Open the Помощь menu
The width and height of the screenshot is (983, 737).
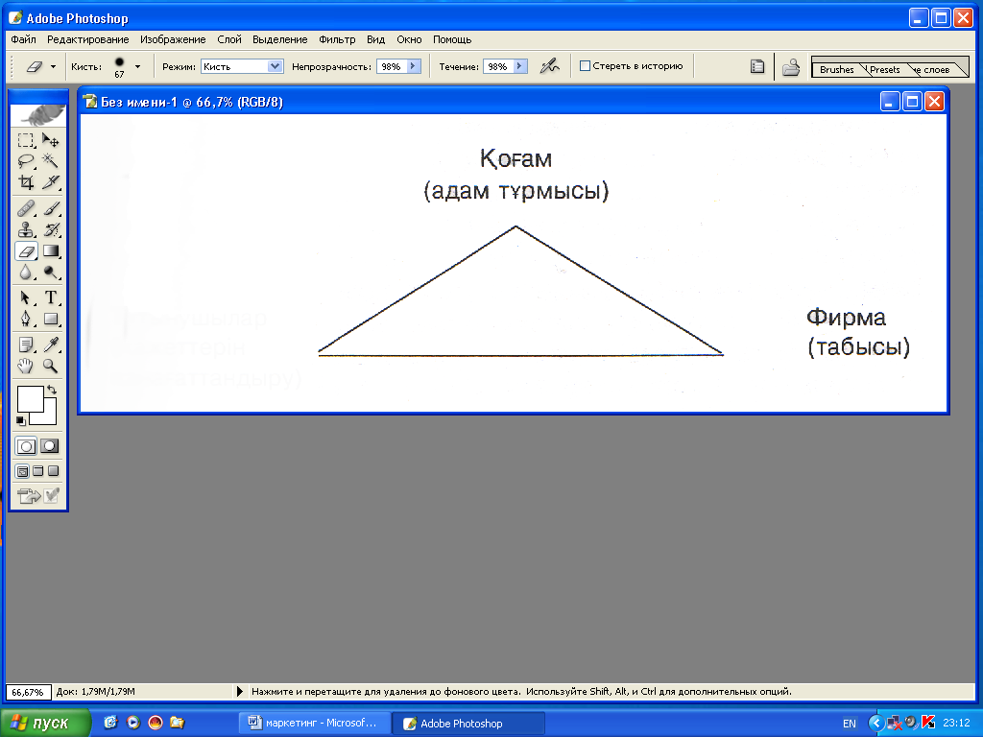point(452,39)
